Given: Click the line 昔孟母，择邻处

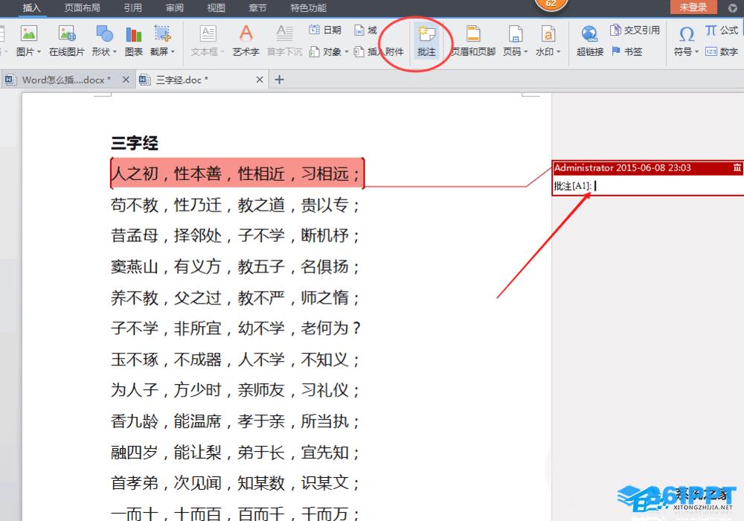Looking at the screenshot, I should 235,235.
